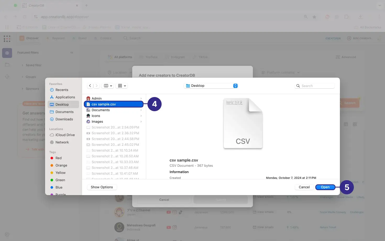The width and height of the screenshot is (385, 241).
Task: Select Instagram platform tab
Action: click(175, 57)
